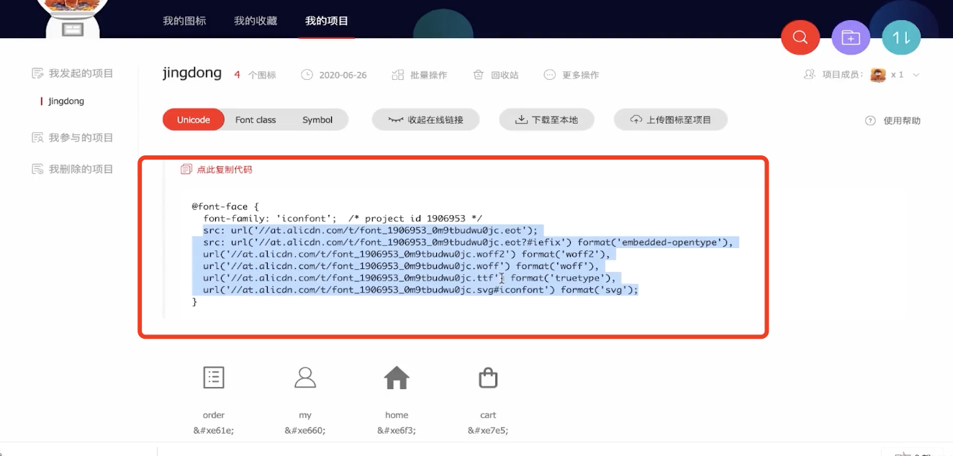The image size is (953, 456).
Task: Click 下载至本地 download button
Action: click(x=546, y=119)
